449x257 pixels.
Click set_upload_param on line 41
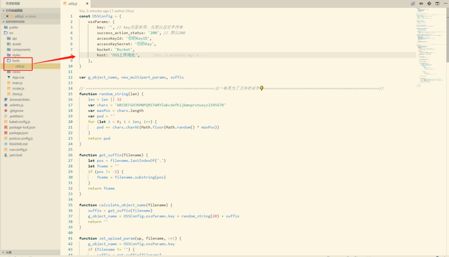pos(117,239)
